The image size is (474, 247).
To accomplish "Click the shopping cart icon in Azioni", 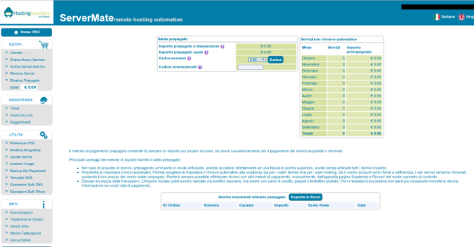I will point(44,45).
